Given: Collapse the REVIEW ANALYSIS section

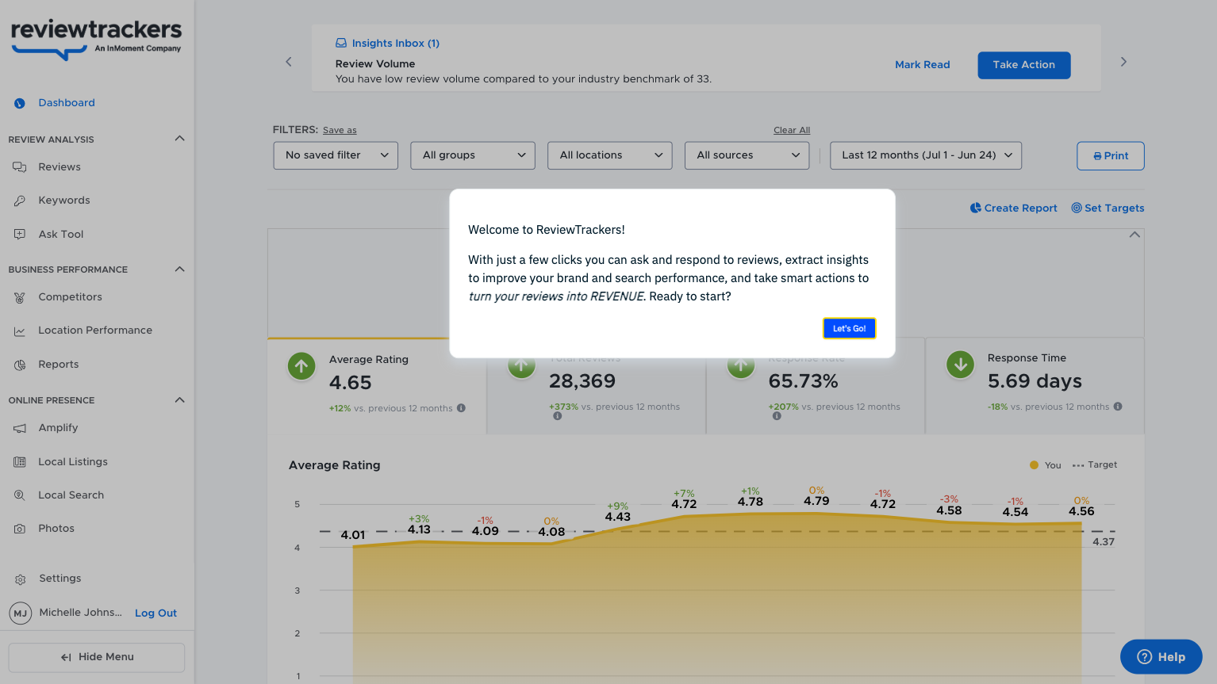Looking at the screenshot, I should tap(179, 138).
